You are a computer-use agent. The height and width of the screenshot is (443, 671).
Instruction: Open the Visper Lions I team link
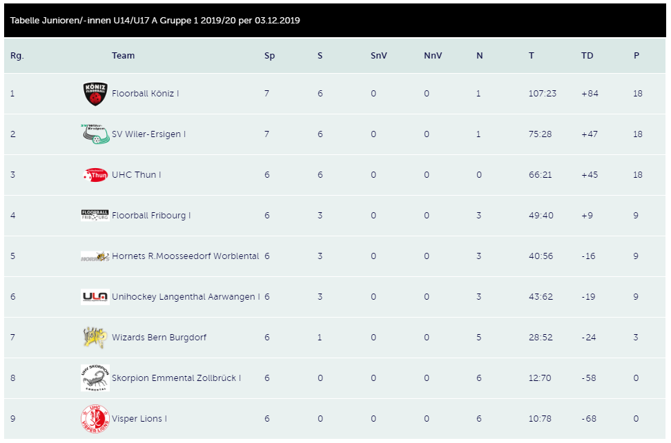pos(139,419)
